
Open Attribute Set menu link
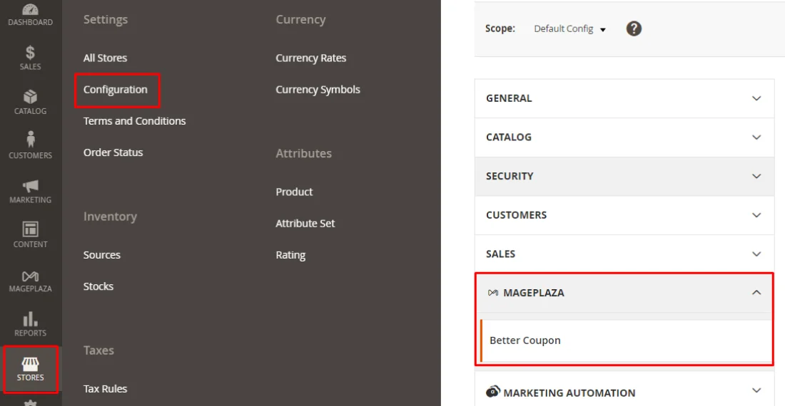tap(305, 223)
